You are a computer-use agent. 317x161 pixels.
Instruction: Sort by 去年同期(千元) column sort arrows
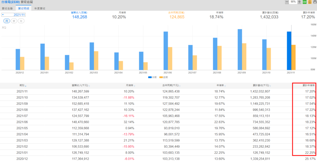180,86
